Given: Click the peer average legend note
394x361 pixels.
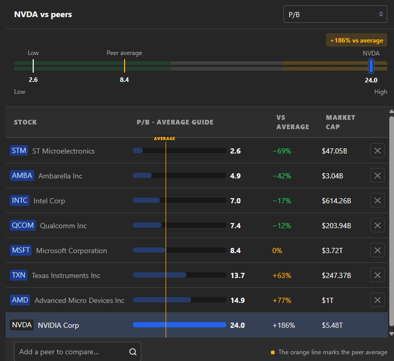Looking at the screenshot, I should coord(329,352).
